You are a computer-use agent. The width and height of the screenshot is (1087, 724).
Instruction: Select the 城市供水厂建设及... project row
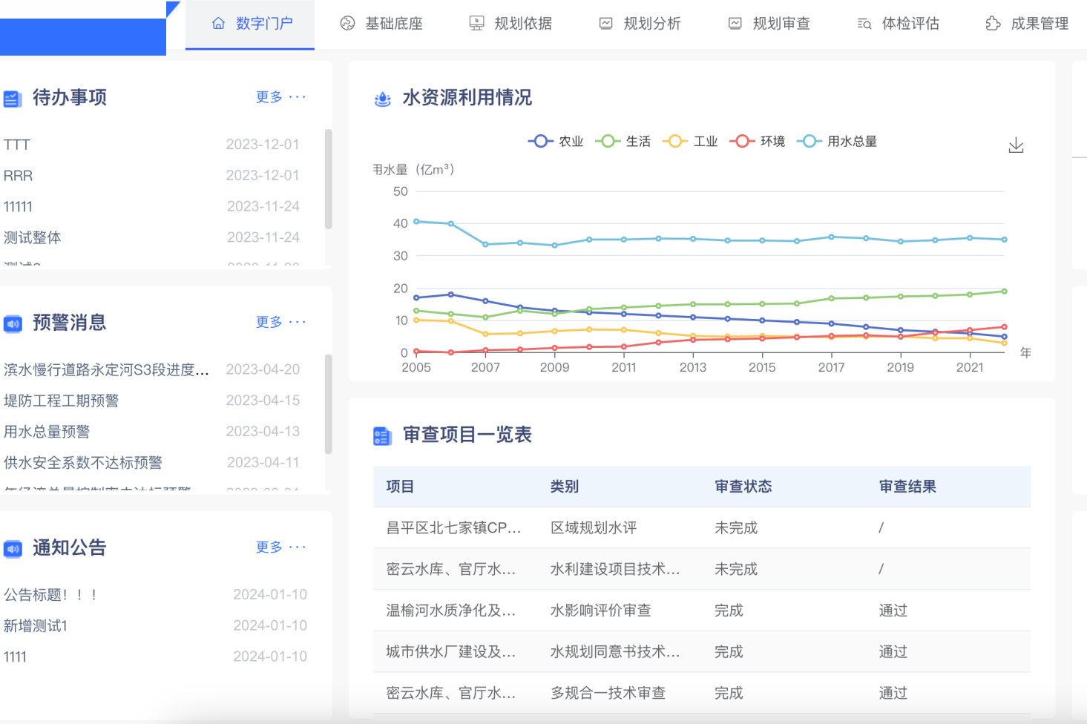click(x=702, y=652)
